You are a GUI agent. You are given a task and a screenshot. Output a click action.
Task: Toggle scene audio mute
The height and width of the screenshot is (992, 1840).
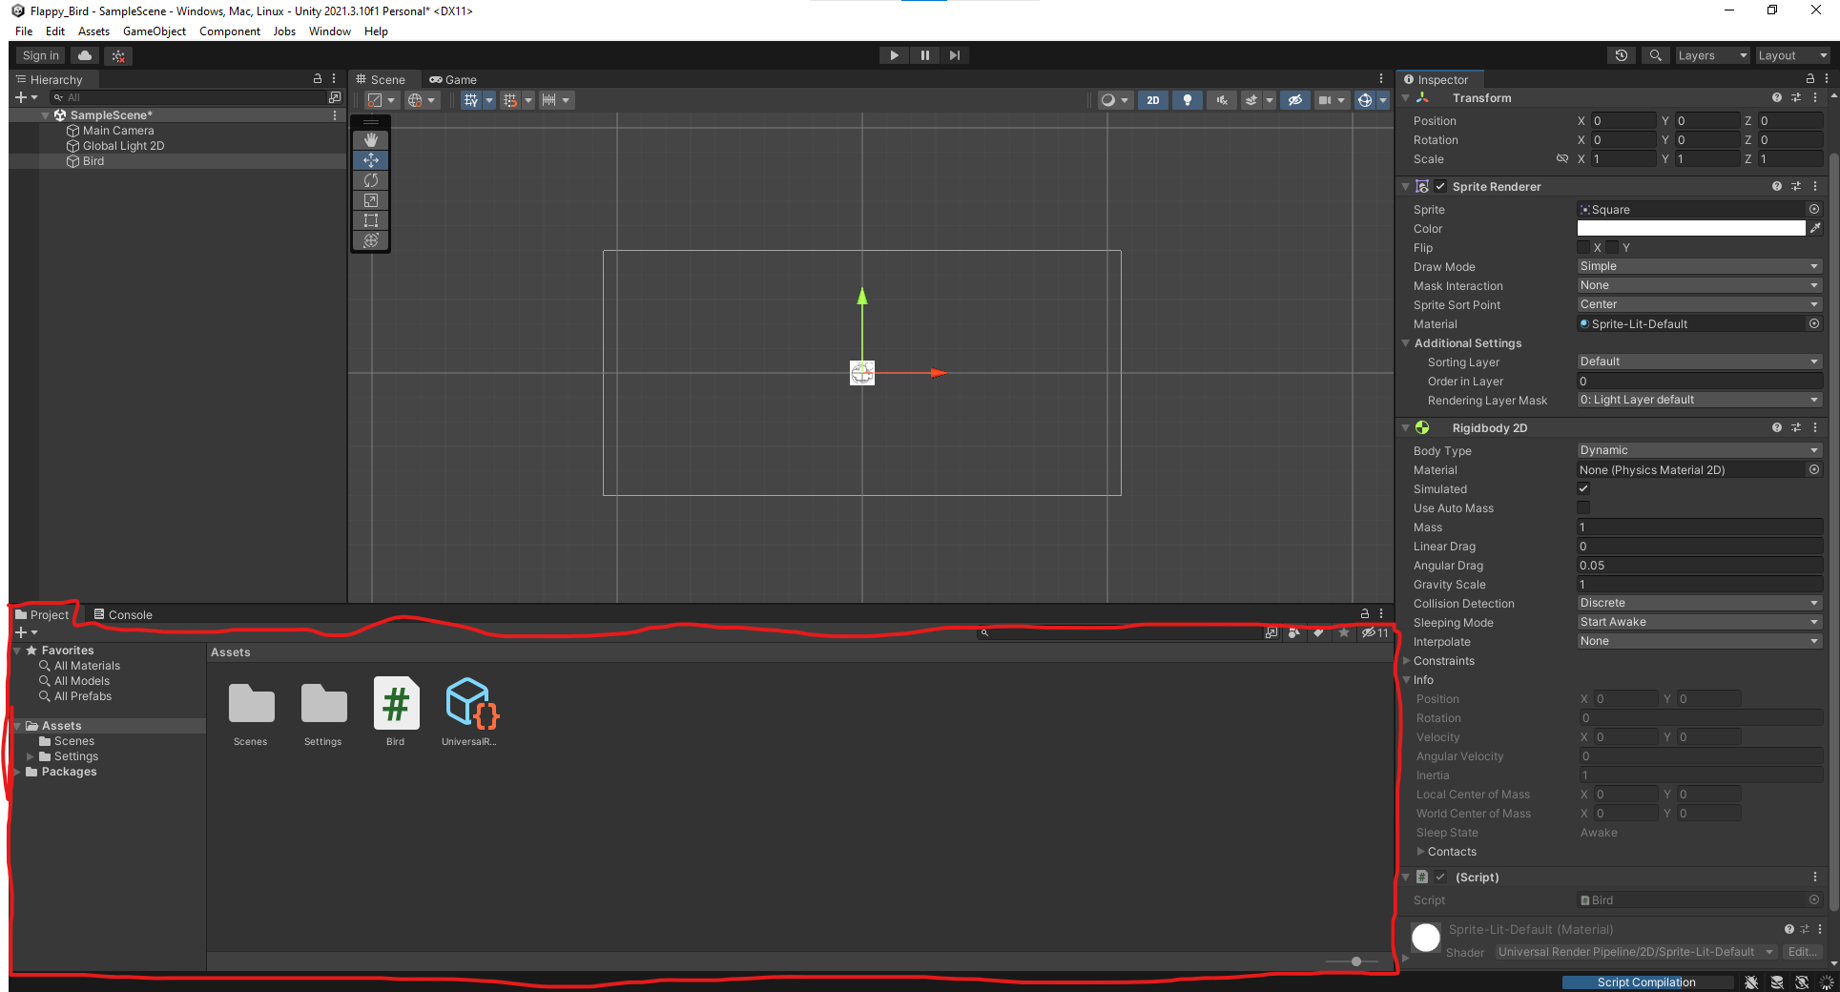click(x=1222, y=100)
